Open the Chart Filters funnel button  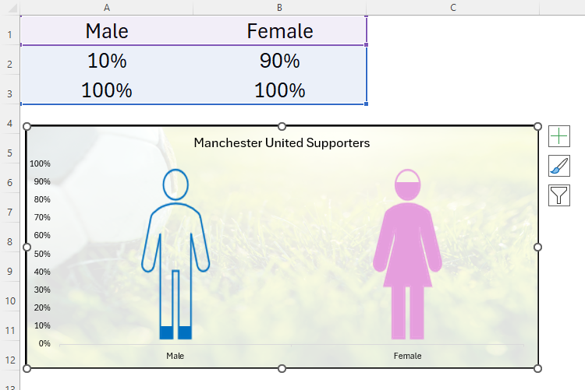click(x=559, y=195)
